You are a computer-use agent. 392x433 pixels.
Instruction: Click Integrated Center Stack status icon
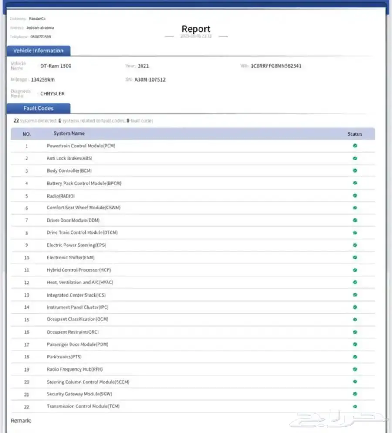tap(355, 295)
